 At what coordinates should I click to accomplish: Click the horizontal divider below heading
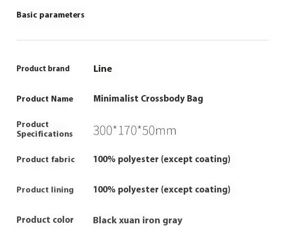tap(142, 40)
